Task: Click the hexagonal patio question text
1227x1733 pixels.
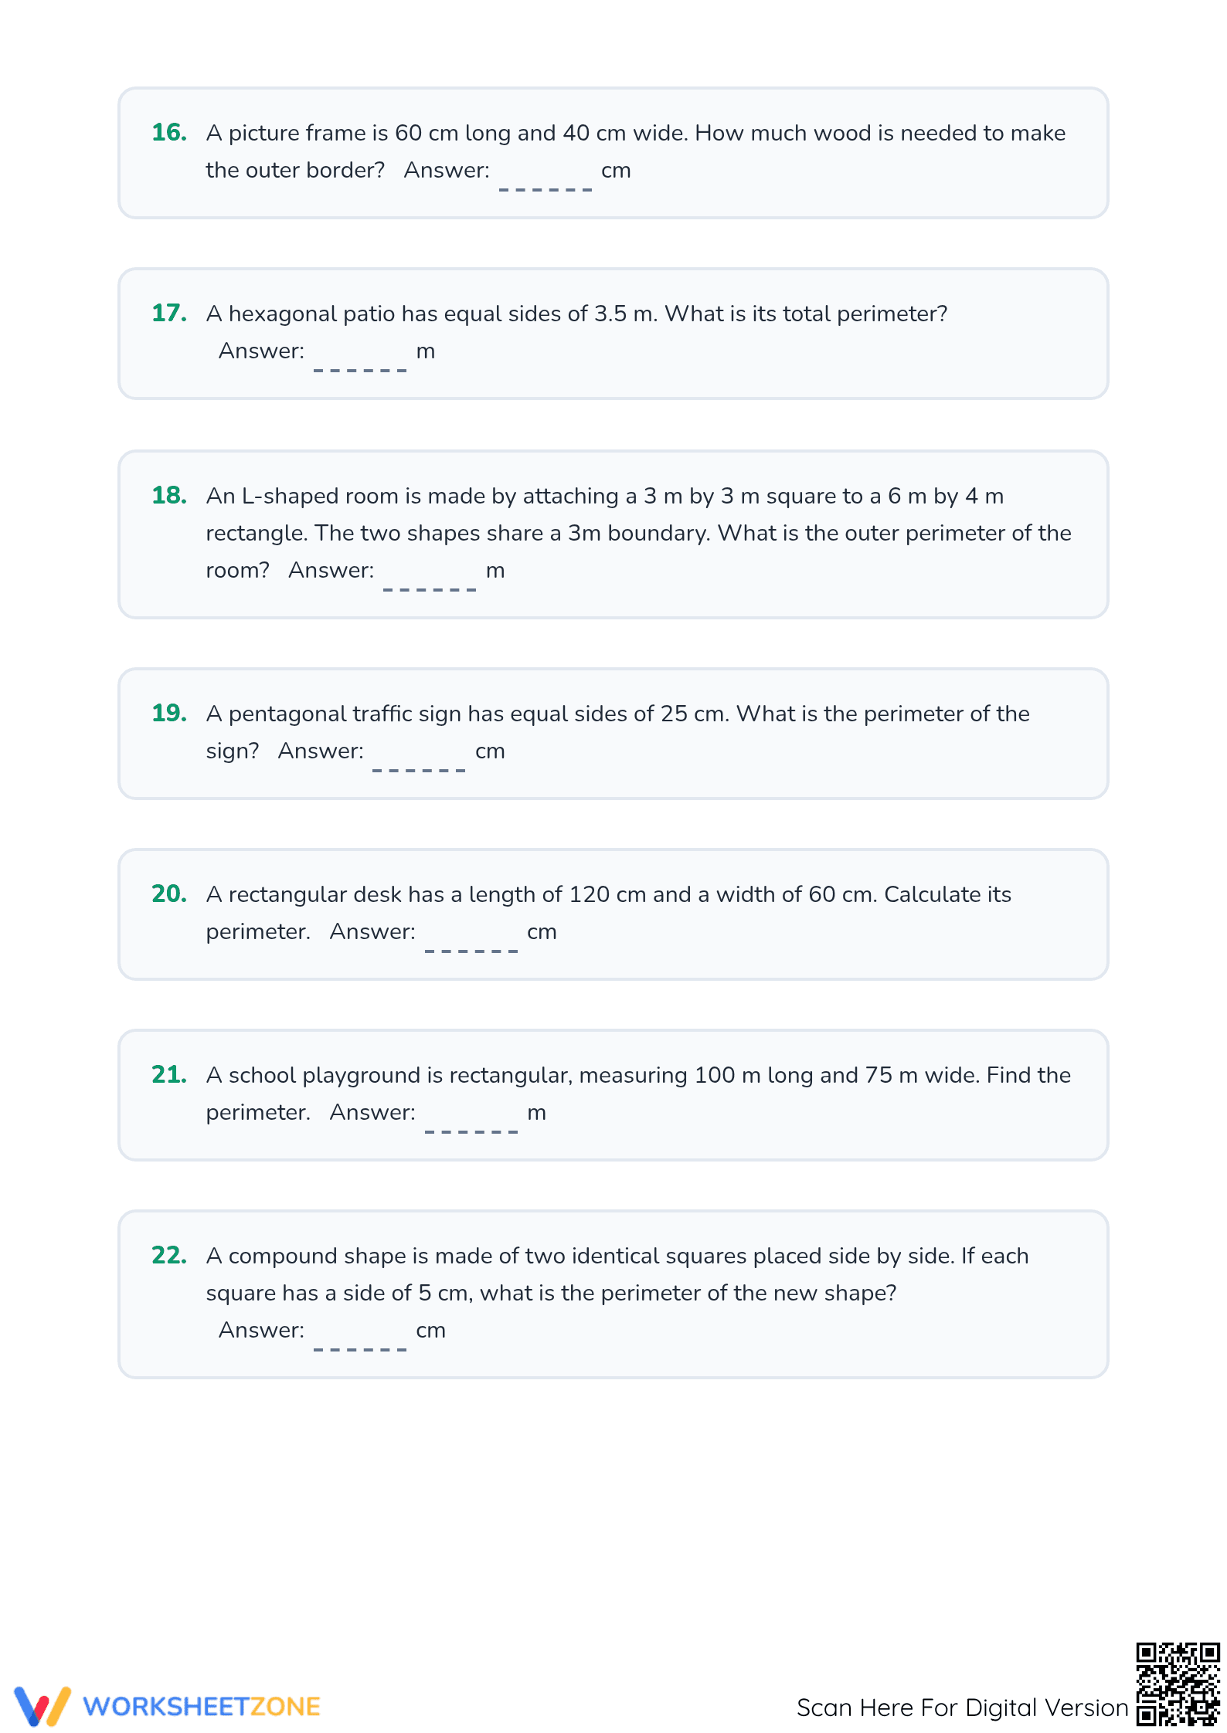Action: coord(576,314)
